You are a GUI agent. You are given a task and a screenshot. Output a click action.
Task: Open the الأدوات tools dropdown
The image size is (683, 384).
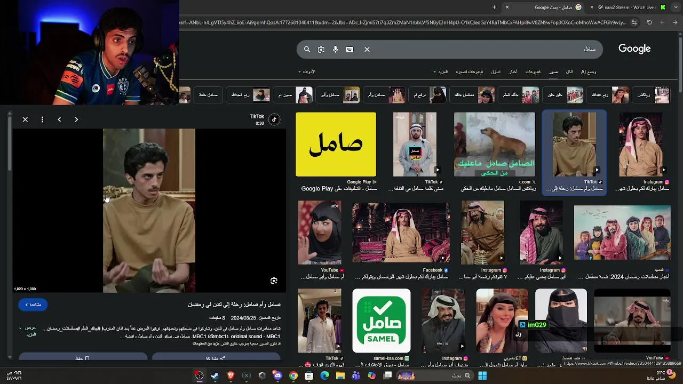coord(307,71)
